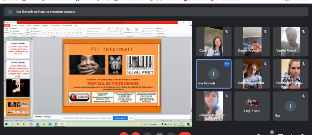Open the Вставка (Insert) ribbon tab
Image resolution: width=312 pixels, height=135 pixels.
[x=21, y=25]
